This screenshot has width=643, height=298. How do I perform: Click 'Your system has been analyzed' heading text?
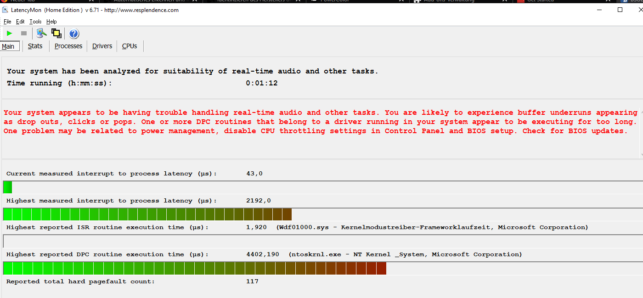[x=192, y=71]
